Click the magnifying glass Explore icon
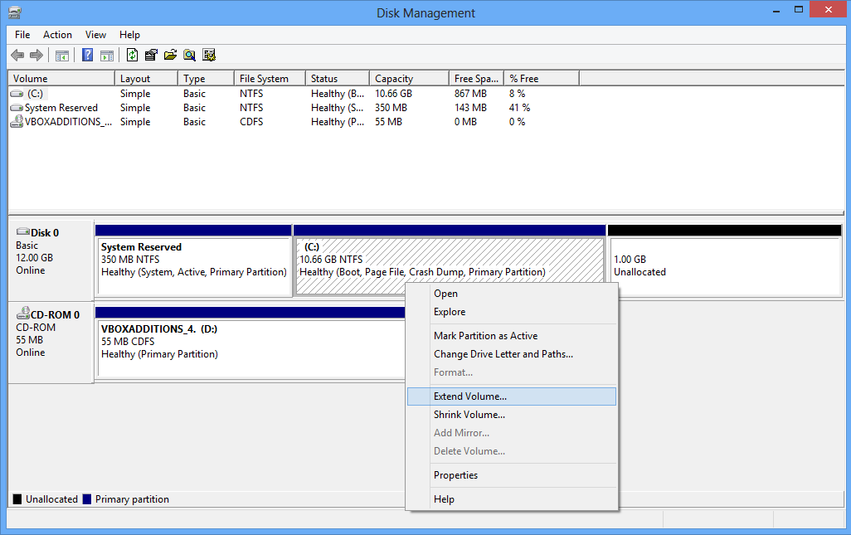Image resolution: width=851 pixels, height=535 pixels. pos(190,56)
